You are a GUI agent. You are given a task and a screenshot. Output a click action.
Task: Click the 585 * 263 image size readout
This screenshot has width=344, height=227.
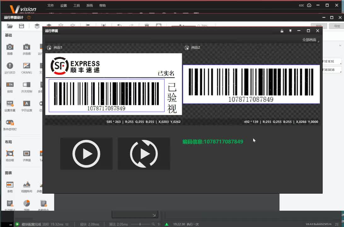113,122
